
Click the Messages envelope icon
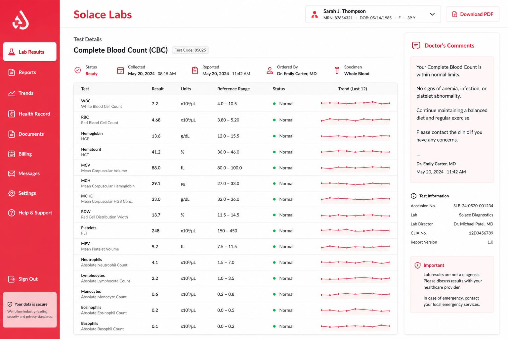pyautogui.click(x=12, y=173)
